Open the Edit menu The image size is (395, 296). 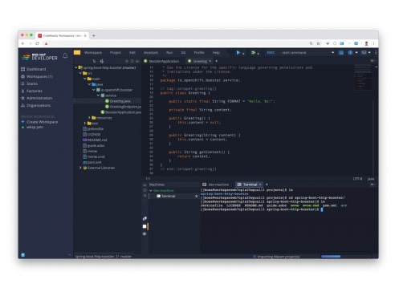click(x=132, y=53)
